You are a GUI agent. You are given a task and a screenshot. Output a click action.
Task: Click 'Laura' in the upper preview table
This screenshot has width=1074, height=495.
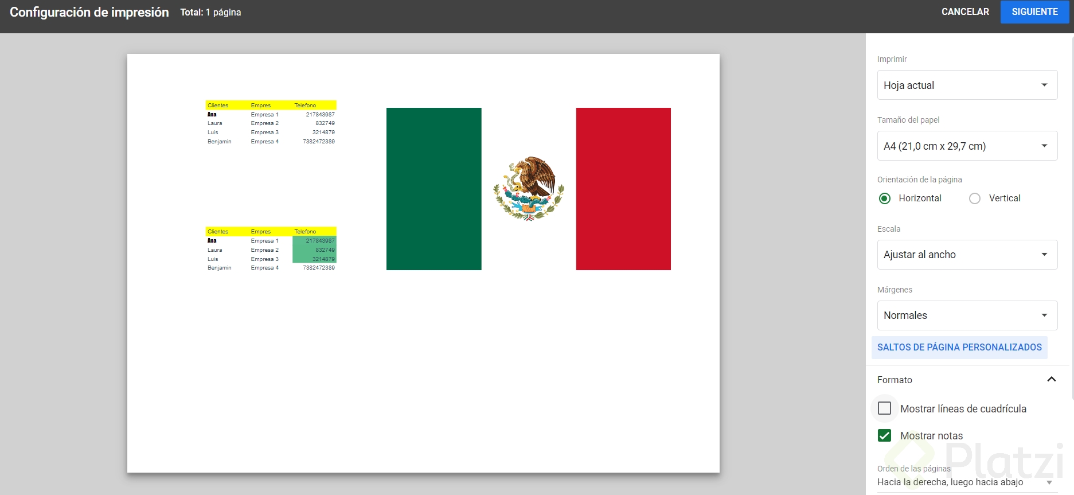pos(215,123)
